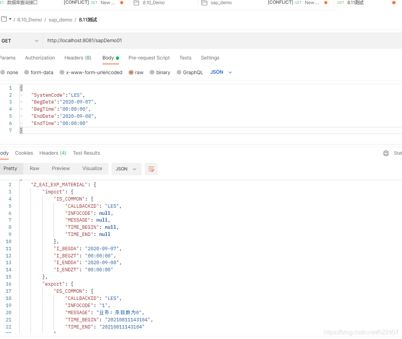Click the 8.11测试 title in the breadcrumb
This screenshot has height=339, width=402.
pyautogui.click(x=88, y=20)
